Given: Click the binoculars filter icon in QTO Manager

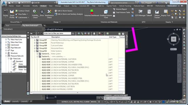Looking at the screenshot, I should pos(73,34).
